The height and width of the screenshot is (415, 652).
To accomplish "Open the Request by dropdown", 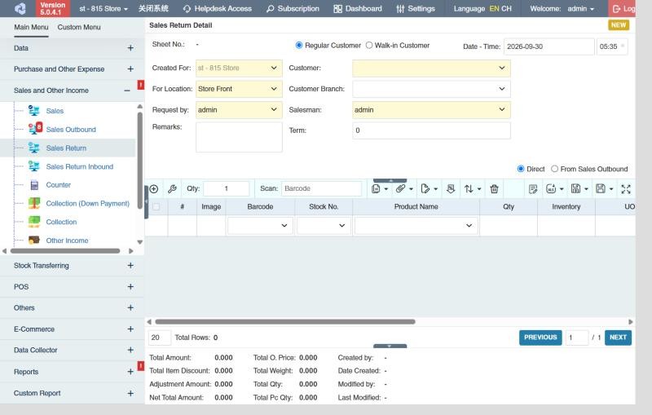I will [239, 110].
